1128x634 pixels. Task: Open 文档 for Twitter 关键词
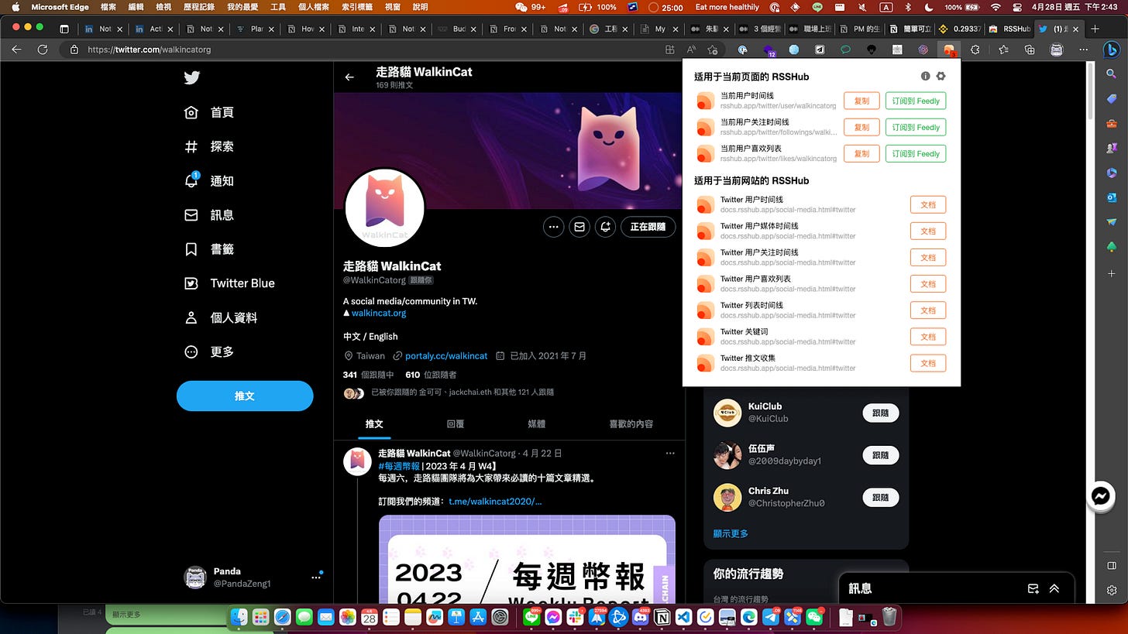click(928, 336)
